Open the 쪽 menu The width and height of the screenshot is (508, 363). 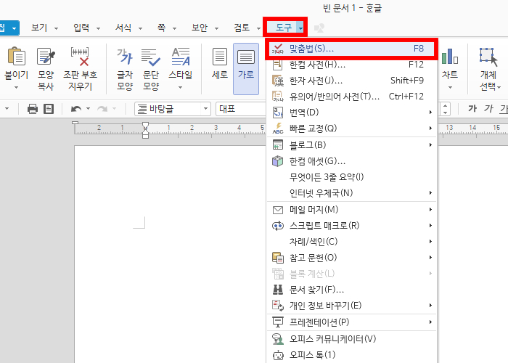pyautogui.click(x=161, y=28)
